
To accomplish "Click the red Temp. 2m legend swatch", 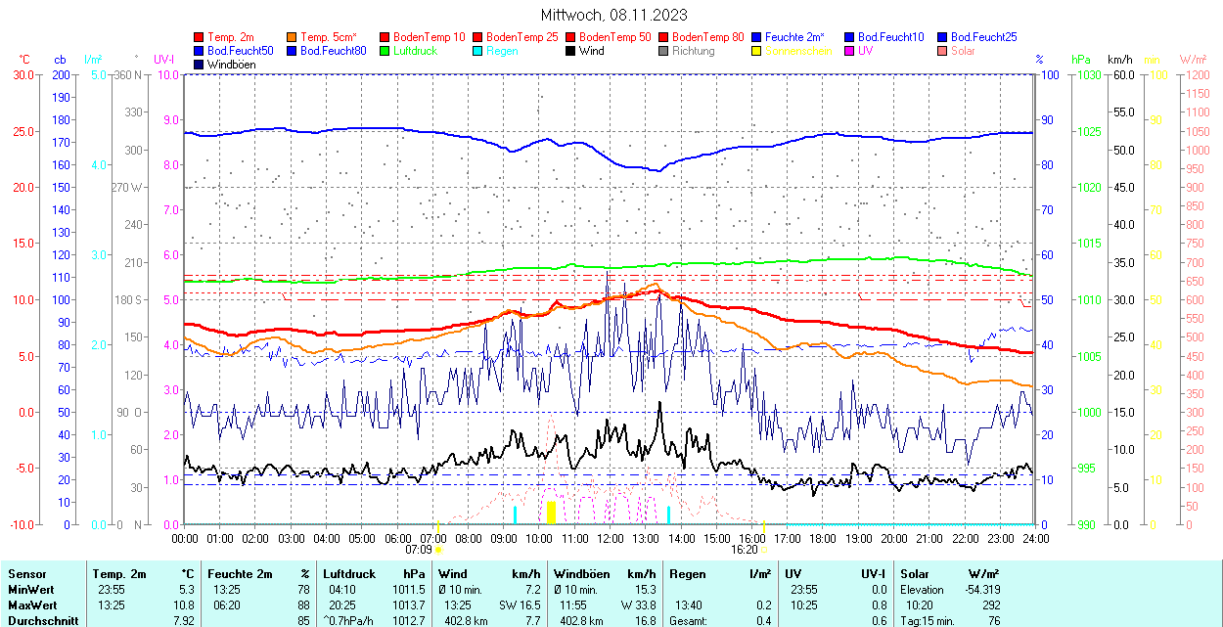I will tap(200, 37).
